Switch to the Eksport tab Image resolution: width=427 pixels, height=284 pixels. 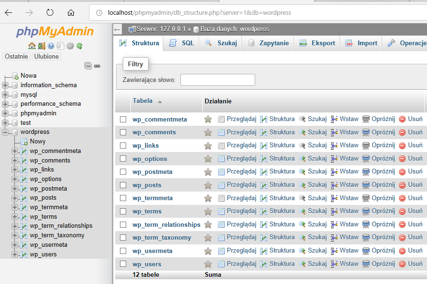pos(317,43)
